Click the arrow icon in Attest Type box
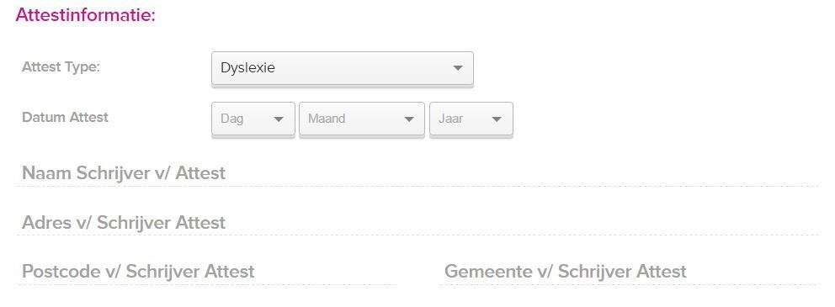835x307 pixels. [x=457, y=68]
